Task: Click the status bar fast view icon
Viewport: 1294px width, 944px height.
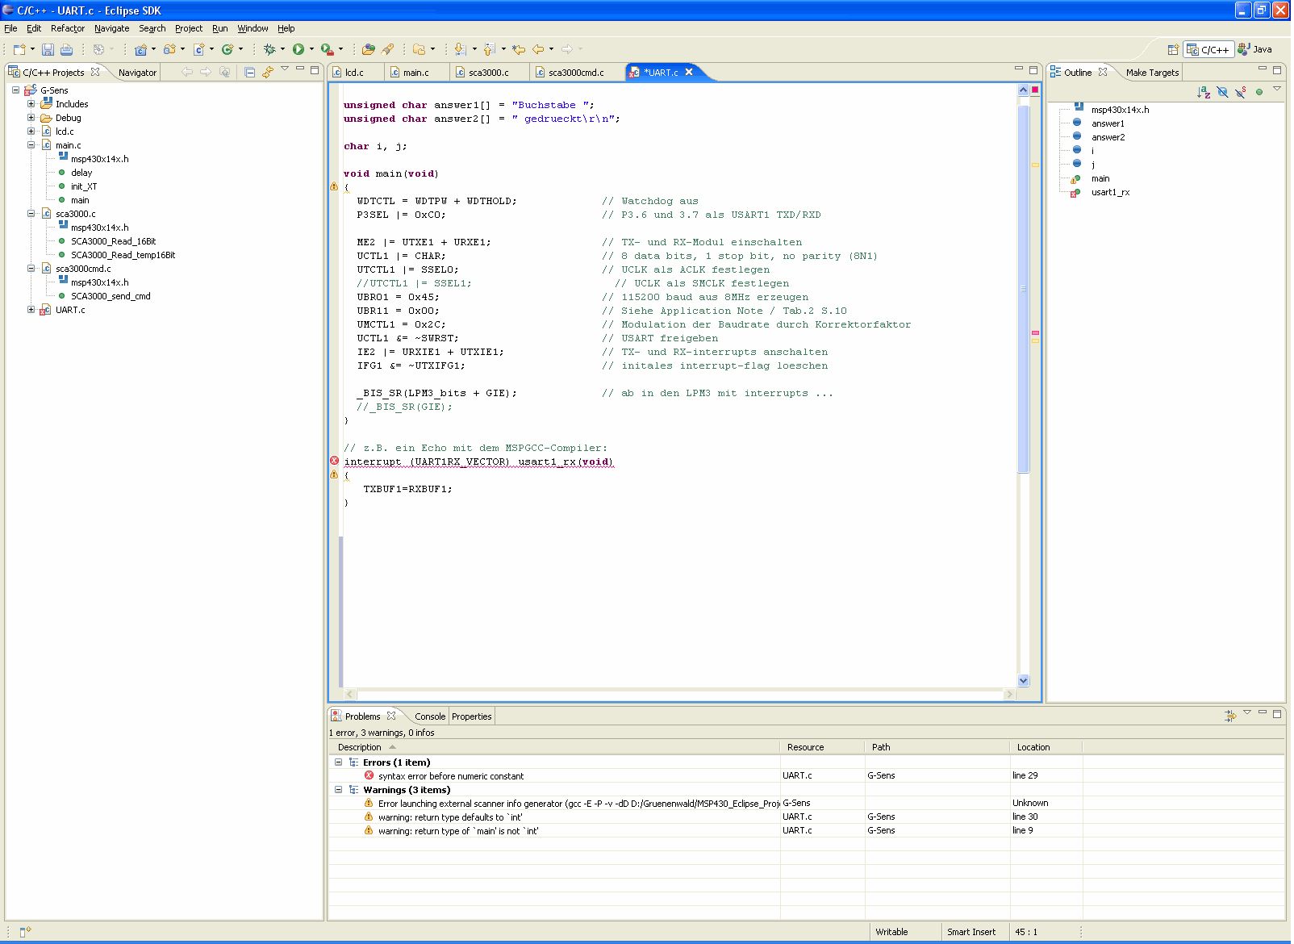Action: [x=25, y=931]
